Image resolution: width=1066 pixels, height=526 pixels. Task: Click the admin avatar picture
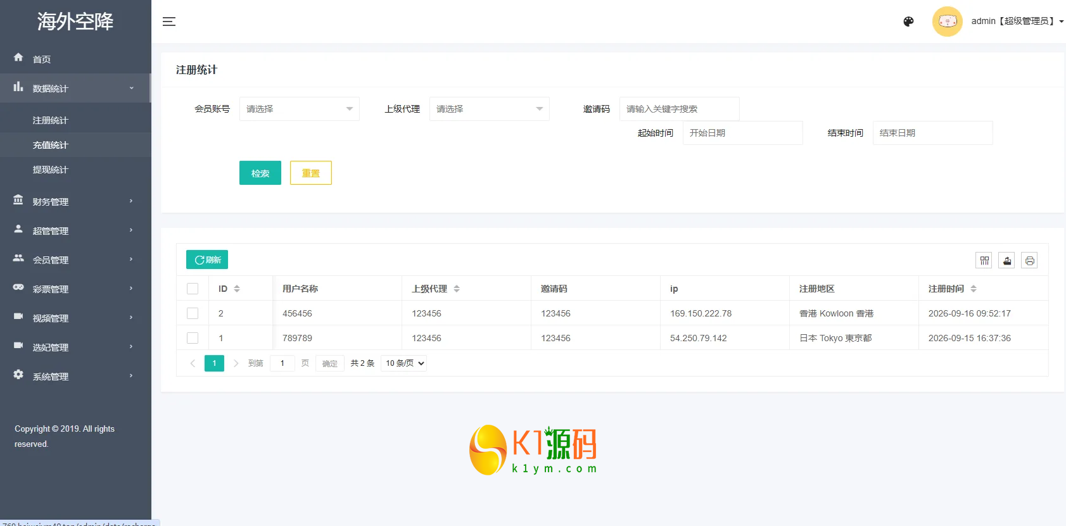tap(948, 22)
